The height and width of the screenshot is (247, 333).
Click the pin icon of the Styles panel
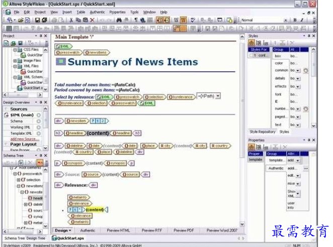coord(309,36)
